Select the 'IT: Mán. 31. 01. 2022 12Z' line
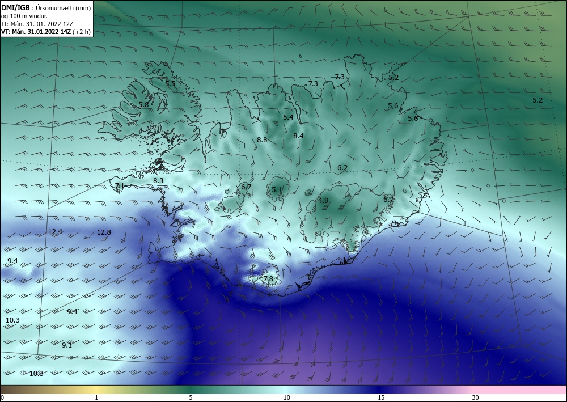This screenshot has width=567, height=402. pos(37,24)
